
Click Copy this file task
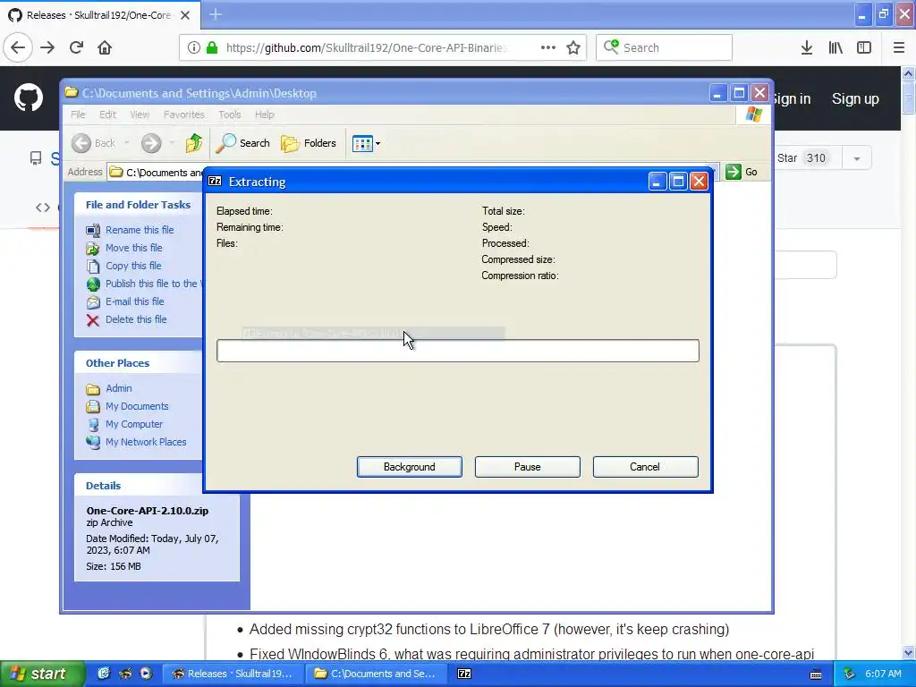133,265
